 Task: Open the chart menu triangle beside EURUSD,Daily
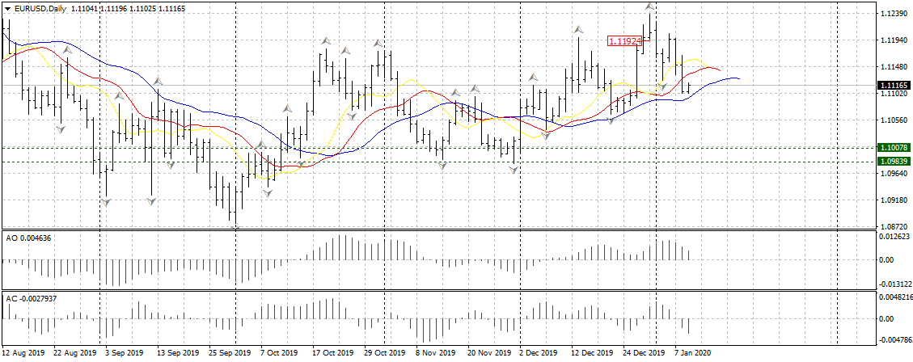click(x=8, y=9)
